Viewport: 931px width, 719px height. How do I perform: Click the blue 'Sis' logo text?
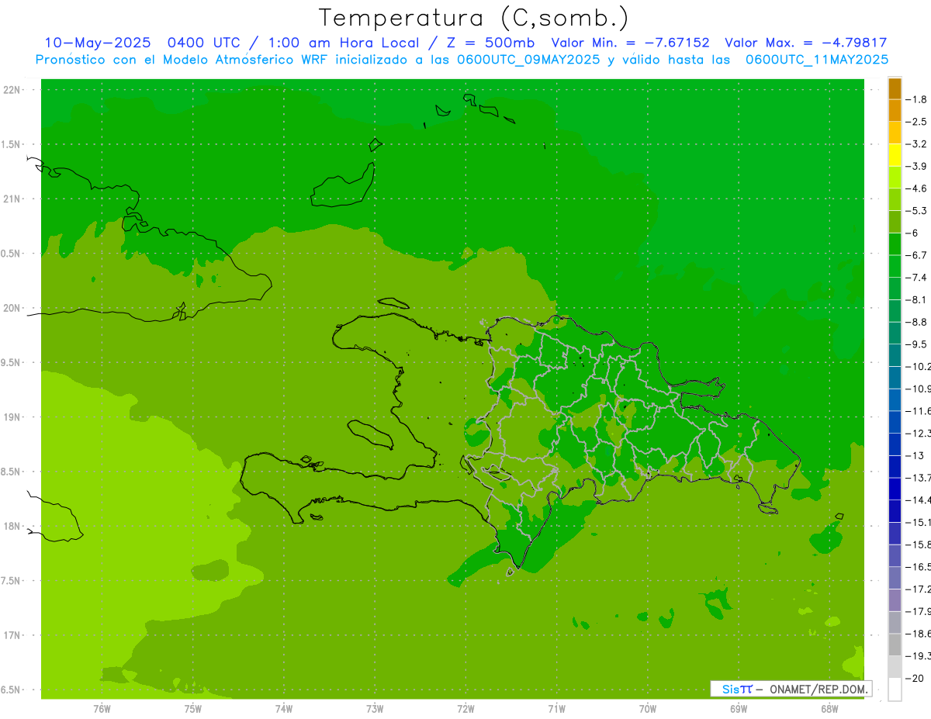[x=731, y=689]
